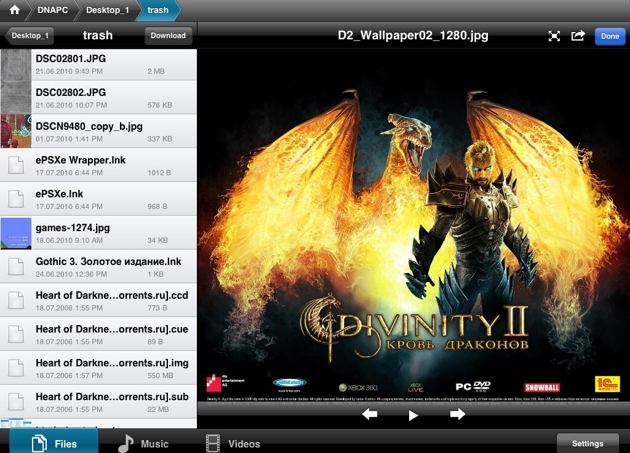Switch to the Videos tab

click(x=233, y=443)
